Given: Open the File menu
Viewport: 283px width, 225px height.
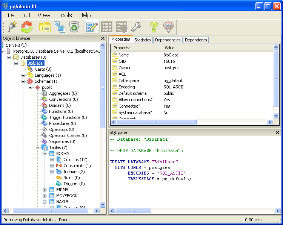Looking at the screenshot, I should tap(9, 15).
